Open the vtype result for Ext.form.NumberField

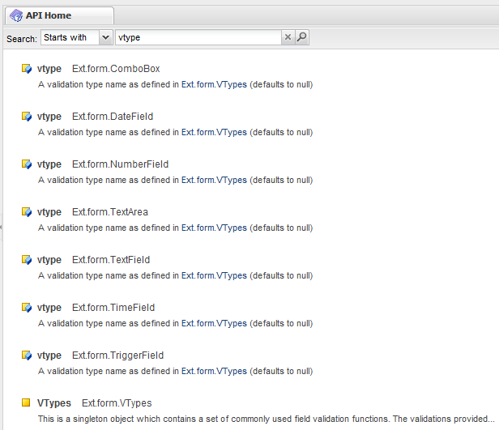(x=49, y=164)
